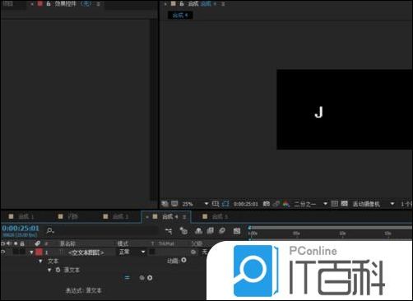
Task: Open the show channel color icon
Action: (x=286, y=204)
